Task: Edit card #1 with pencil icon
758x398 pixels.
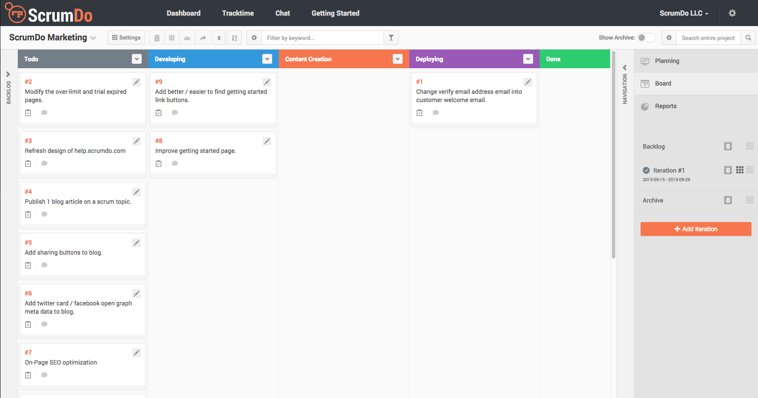Action: tap(528, 82)
